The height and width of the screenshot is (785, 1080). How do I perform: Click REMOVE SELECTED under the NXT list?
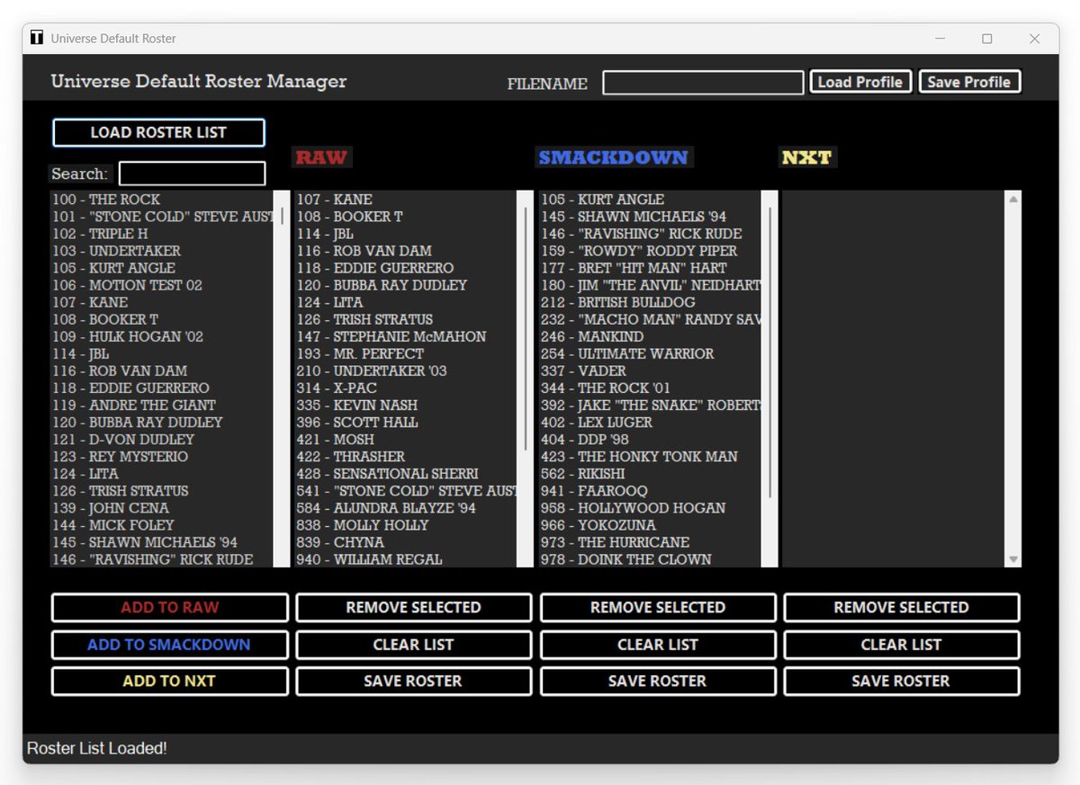tap(901, 607)
